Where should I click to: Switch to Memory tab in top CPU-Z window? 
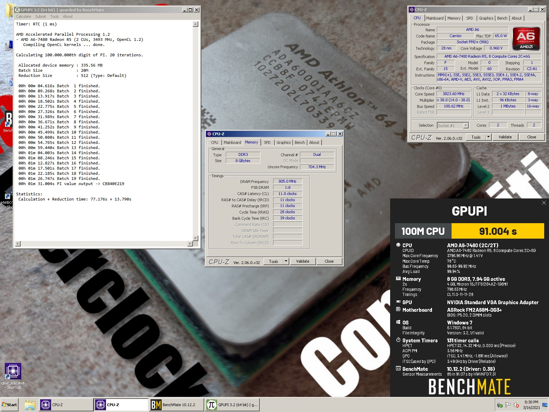(454, 18)
